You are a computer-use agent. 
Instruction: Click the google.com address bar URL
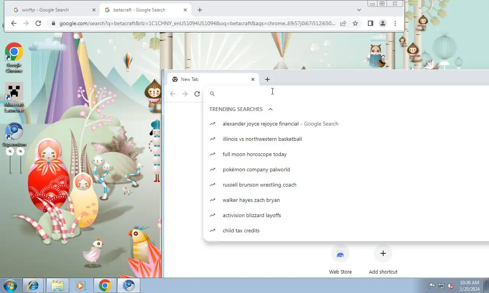coord(197,23)
